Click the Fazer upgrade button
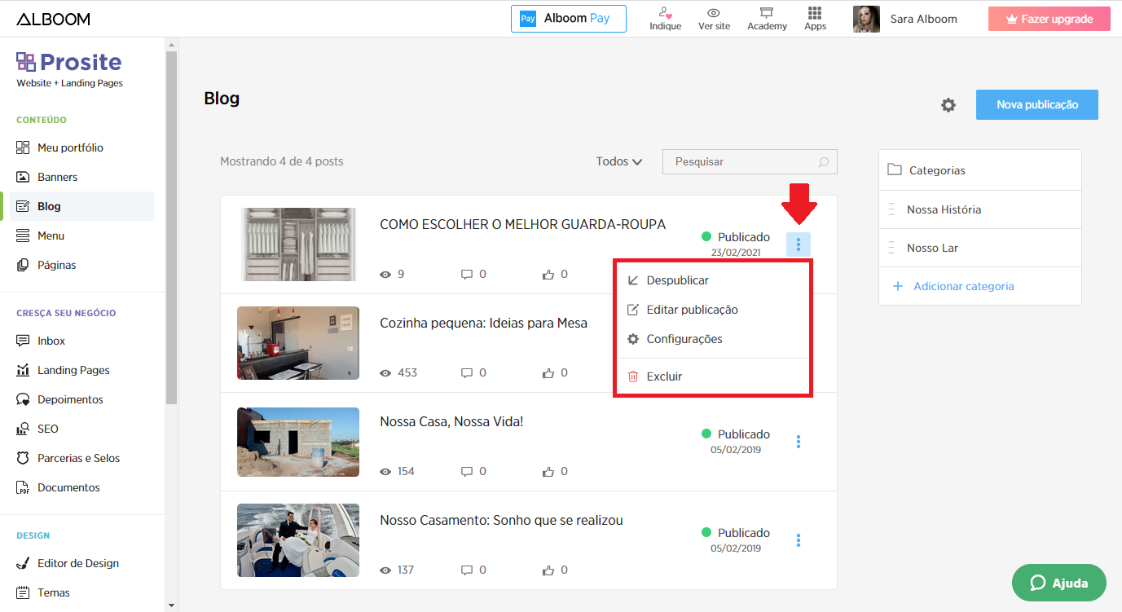The height and width of the screenshot is (612, 1122). [x=1049, y=18]
